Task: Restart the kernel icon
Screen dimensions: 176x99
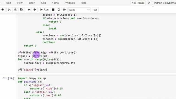Action: coord(59,10)
